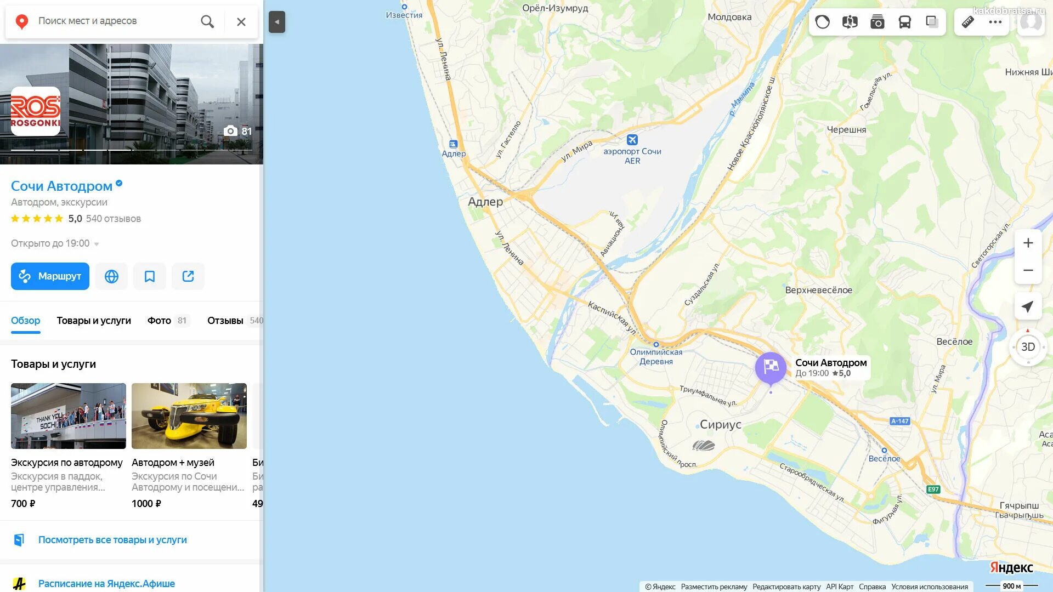Screen dimensions: 1053x592
Task: Click the stadium icon near Сириус
Action: [x=704, y=445]
